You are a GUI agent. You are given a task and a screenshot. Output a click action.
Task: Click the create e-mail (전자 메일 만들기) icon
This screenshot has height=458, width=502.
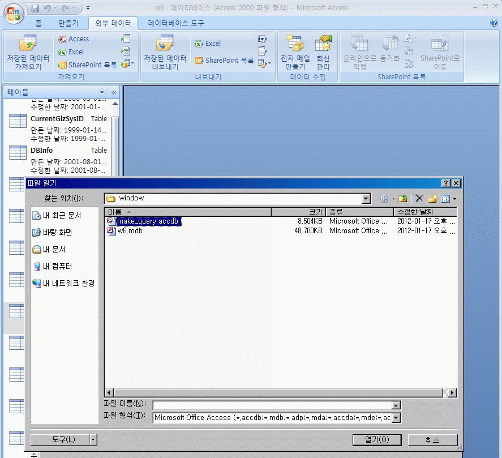pyautogui.click(x=295, y=44)
